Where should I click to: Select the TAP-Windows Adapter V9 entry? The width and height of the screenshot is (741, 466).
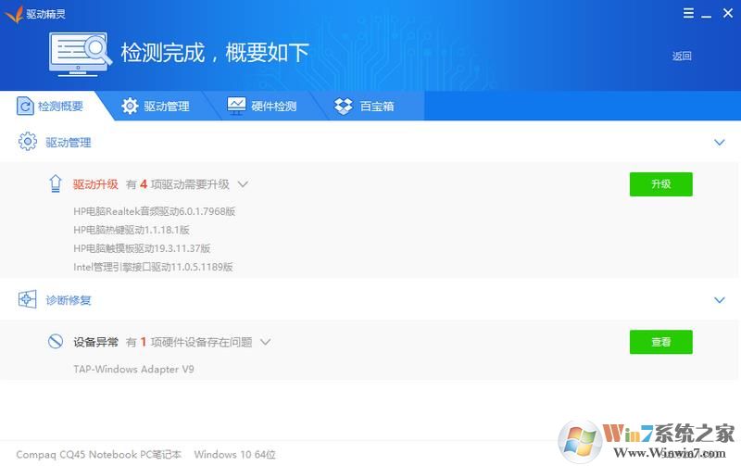pos(133,370)
